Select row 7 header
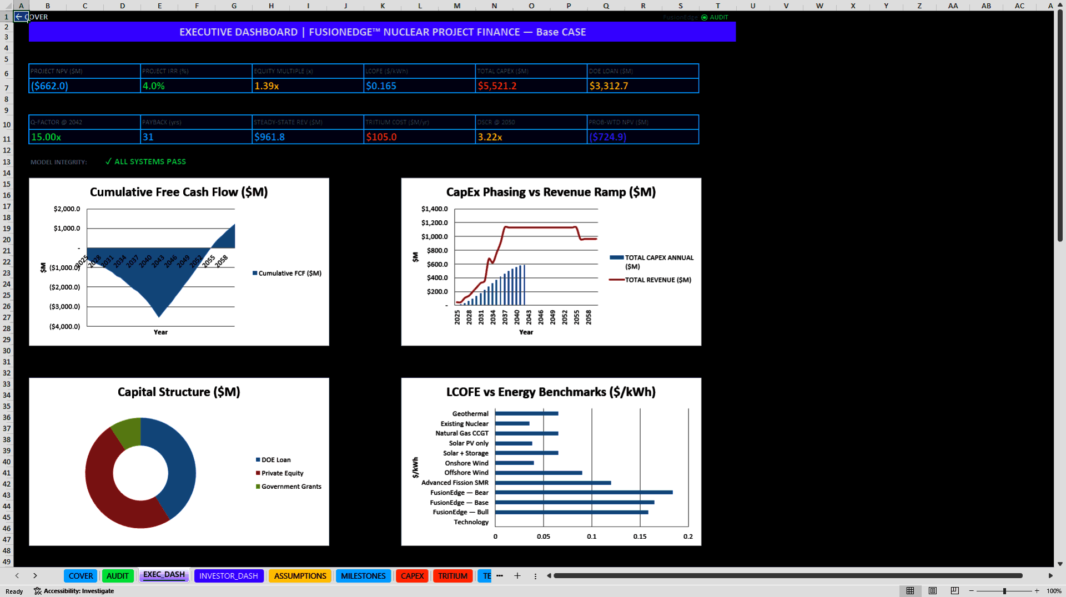 click(x=7, y=88)
